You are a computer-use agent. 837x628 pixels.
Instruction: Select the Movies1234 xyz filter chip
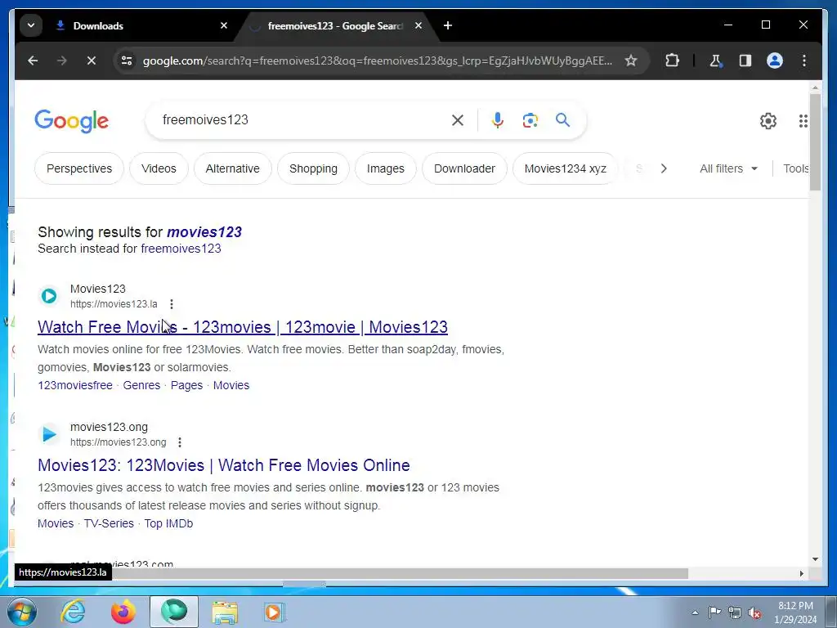coord(566,168)
